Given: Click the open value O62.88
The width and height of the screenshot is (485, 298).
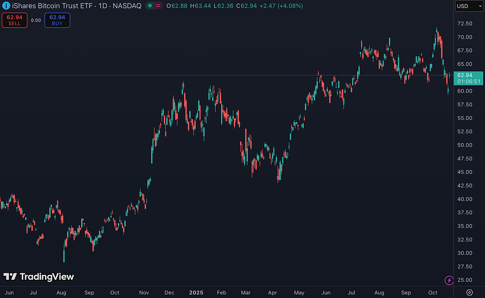Looking at the screenshot, I should [x=177, y=6].
